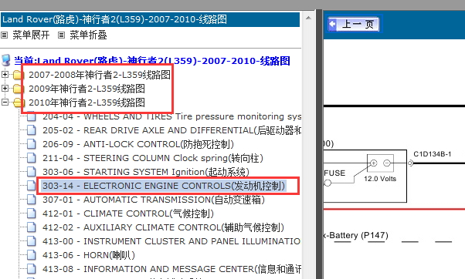Open 303-14 ELECTRONIC ENGINE CONTROLS entry
The image size is (465, 279).
(164, 186)
